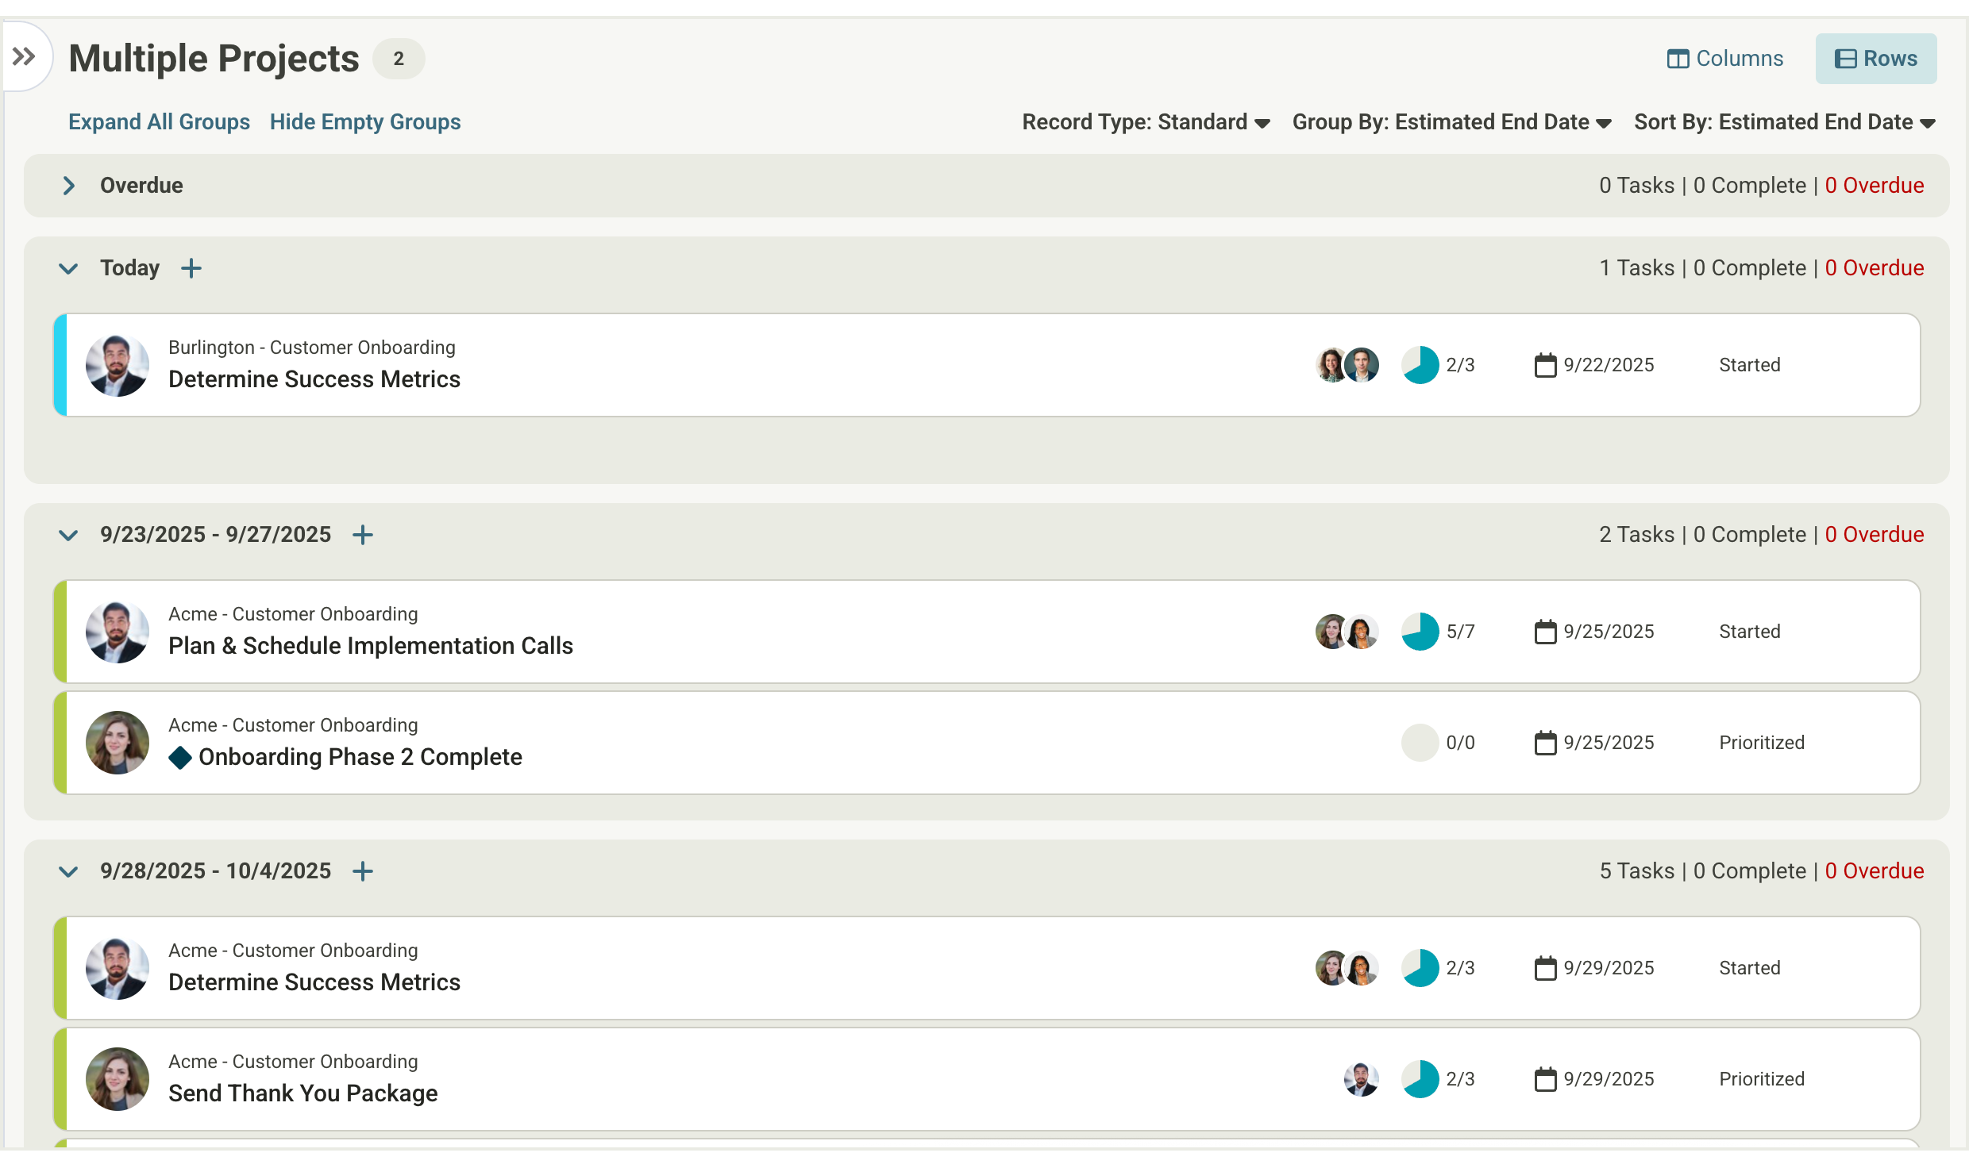Click owner avatar on Plan & Schedule Implementation Calls
1969x1168 pixels.
(118, 632)
